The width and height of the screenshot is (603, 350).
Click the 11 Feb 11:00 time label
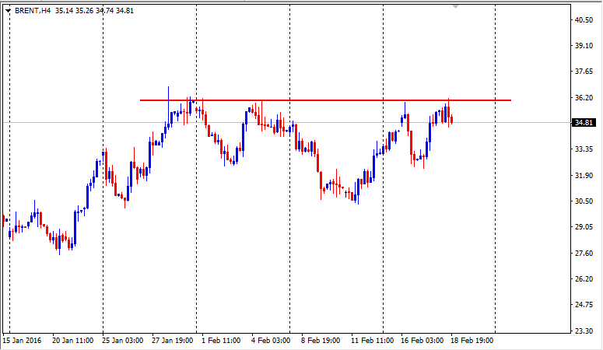tap(372, 341)
